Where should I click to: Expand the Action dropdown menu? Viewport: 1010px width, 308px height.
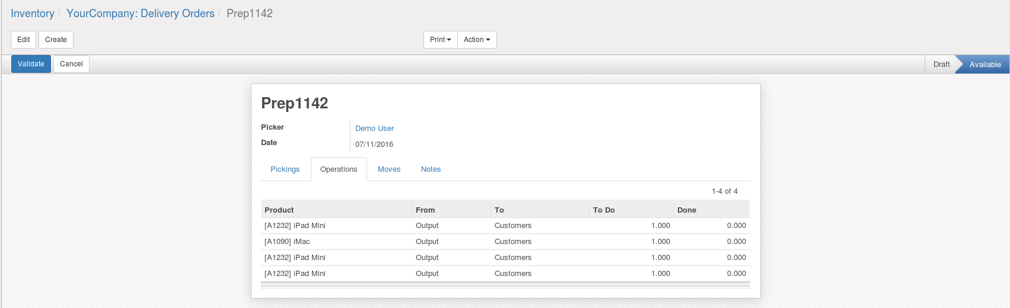(x=477, y=40)
